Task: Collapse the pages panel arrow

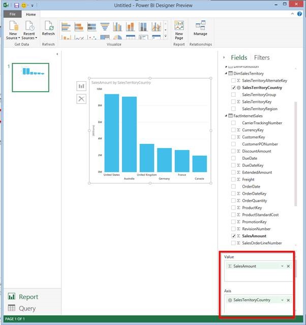Action: 57,54
